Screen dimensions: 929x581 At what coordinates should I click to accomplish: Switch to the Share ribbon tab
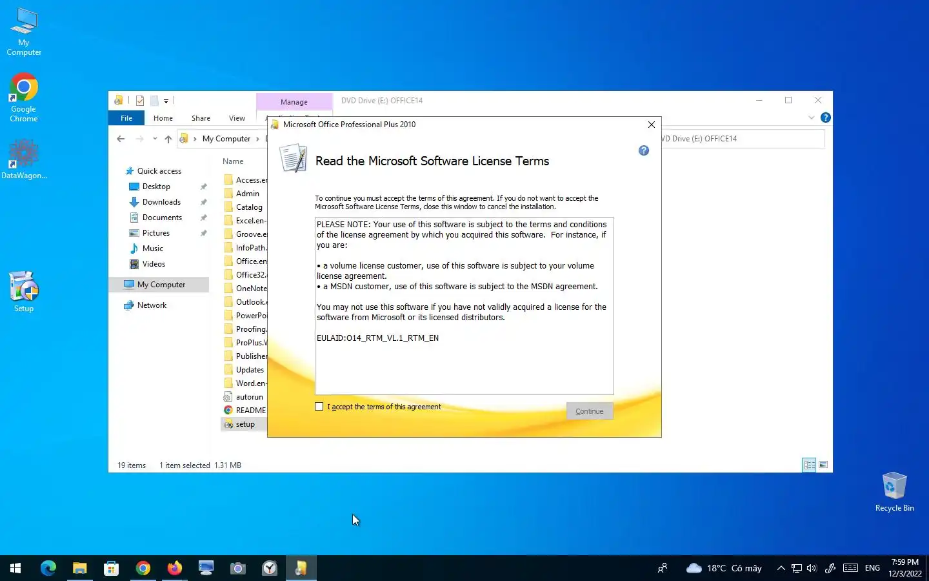coord(201,118)
